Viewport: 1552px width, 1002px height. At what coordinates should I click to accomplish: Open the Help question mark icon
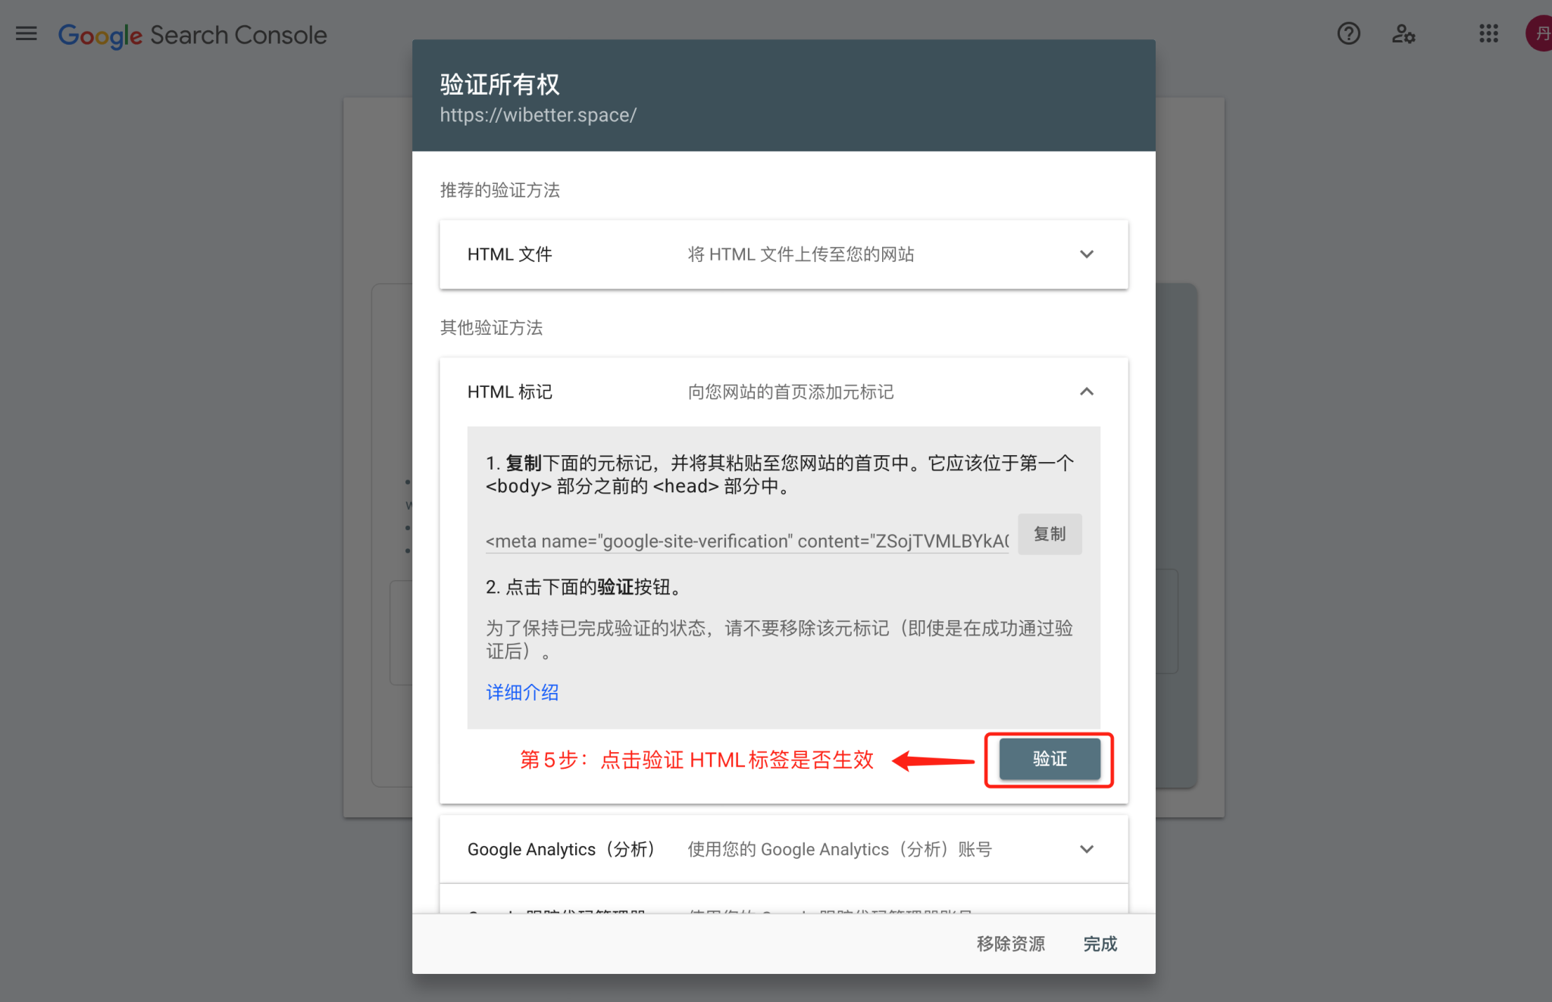tap(1349, 33)
